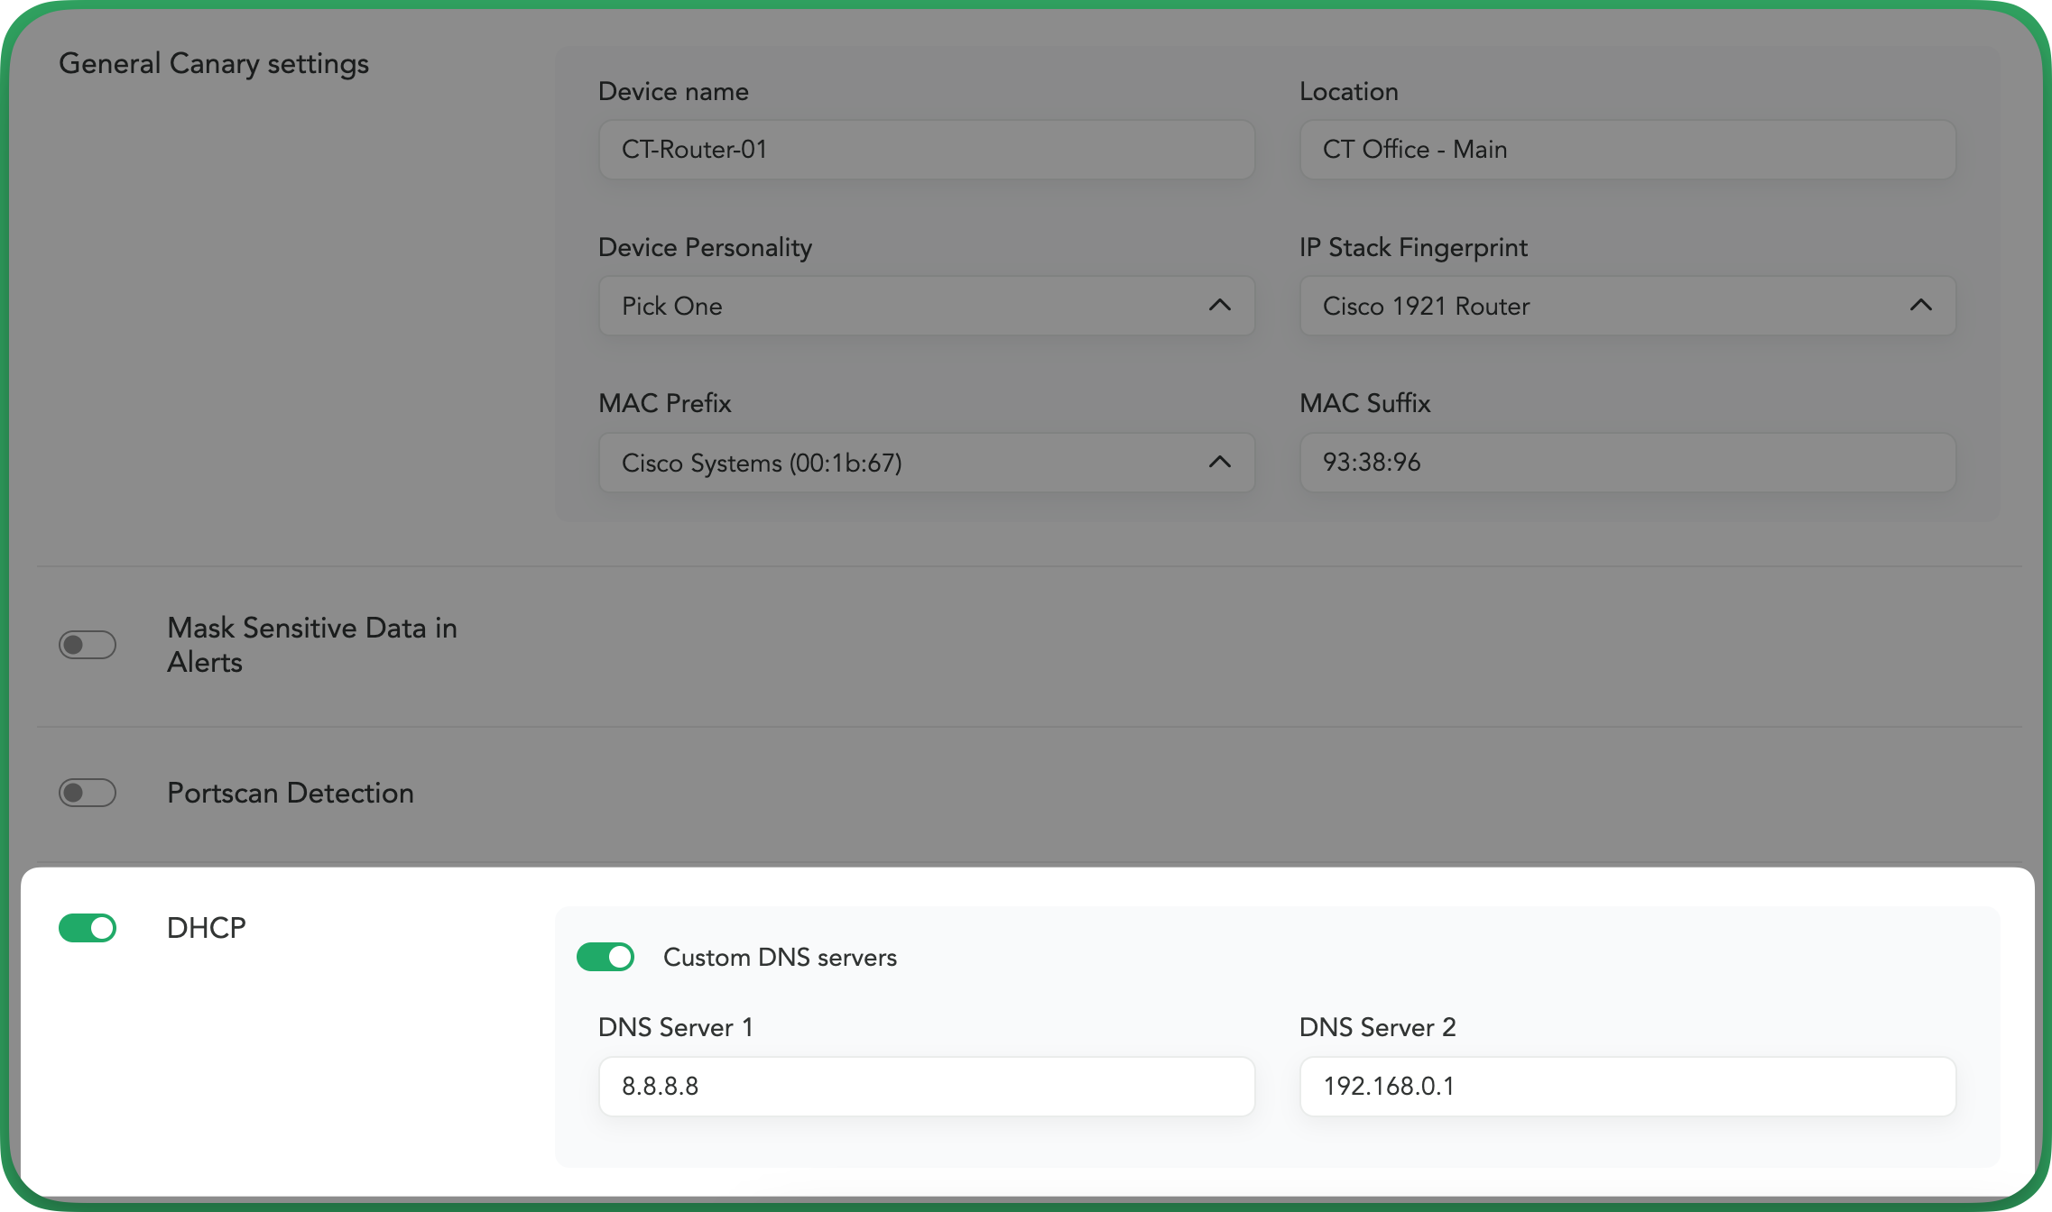Expand Cisco Systems MAC prefix dropdown
The width and height of the screenshot is (2052, 1212).
902,463
